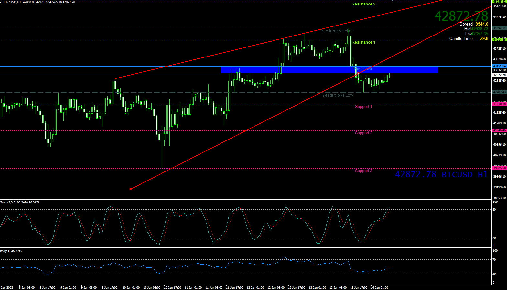Click the pink 41910.18 Support 1 price tag
This screenshot has height=290, width=507.
(499, 104)
